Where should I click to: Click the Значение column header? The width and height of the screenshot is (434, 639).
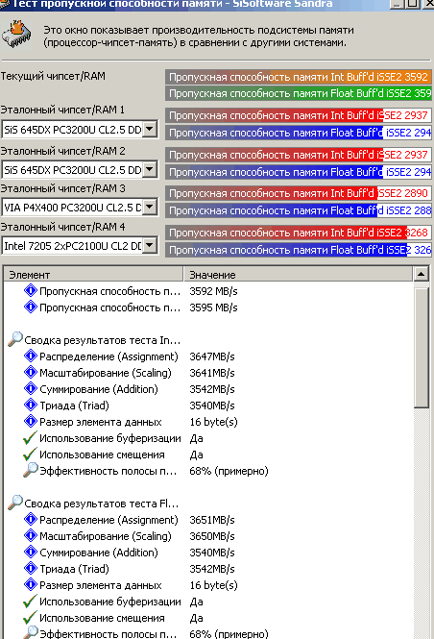(298, 275)
